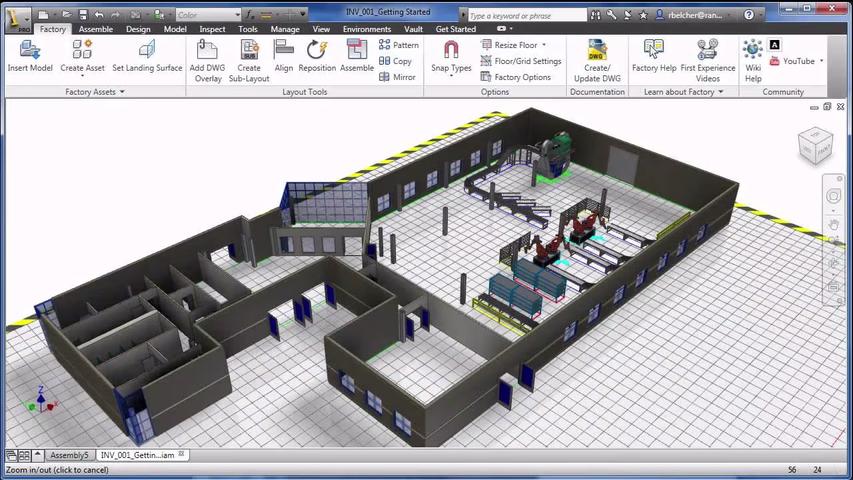Viewport: 853px width, 480px height.
Task: Open the rbelcher account dropdown
Action: [730, 15]
